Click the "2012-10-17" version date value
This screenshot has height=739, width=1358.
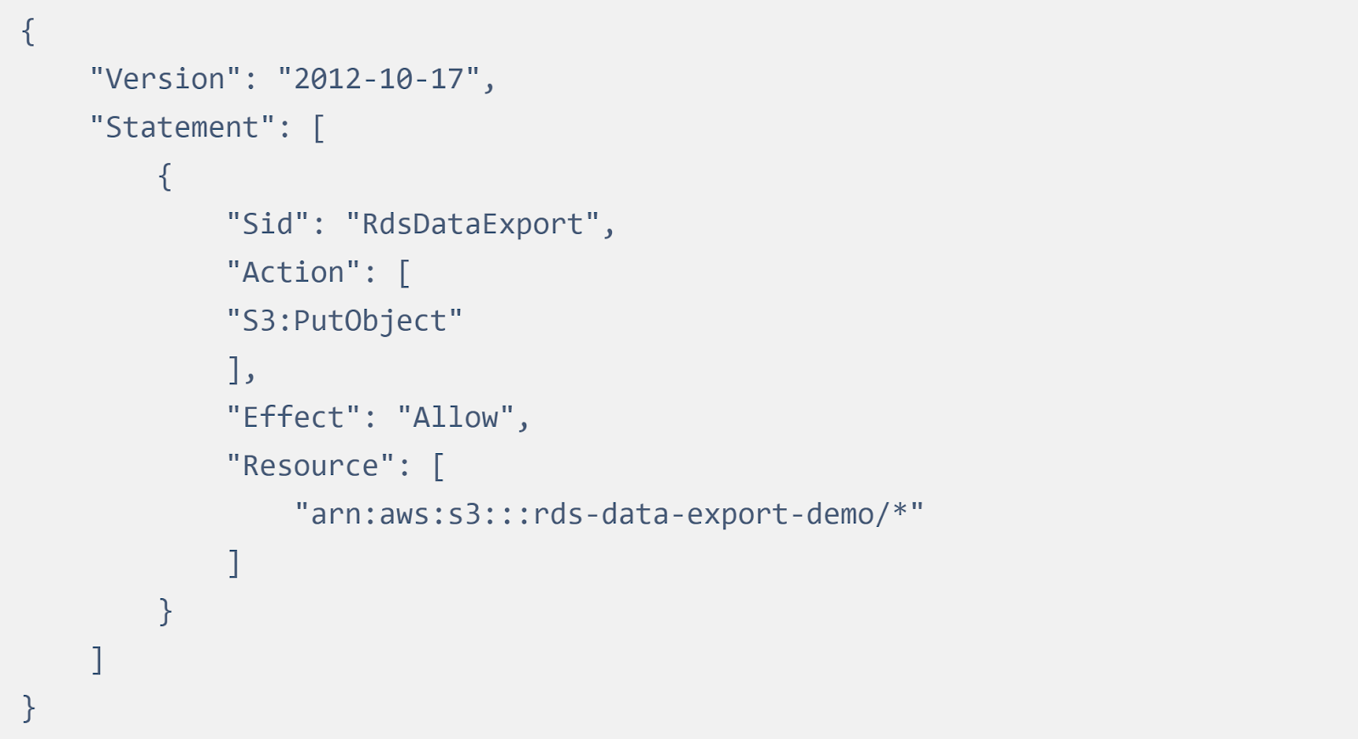(x=379, y=79)
